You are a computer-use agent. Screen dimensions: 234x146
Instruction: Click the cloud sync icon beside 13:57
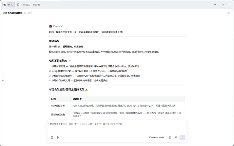point(25,13)
